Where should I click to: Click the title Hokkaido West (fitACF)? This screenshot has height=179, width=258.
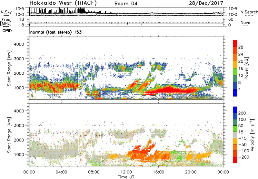point(63,3)
